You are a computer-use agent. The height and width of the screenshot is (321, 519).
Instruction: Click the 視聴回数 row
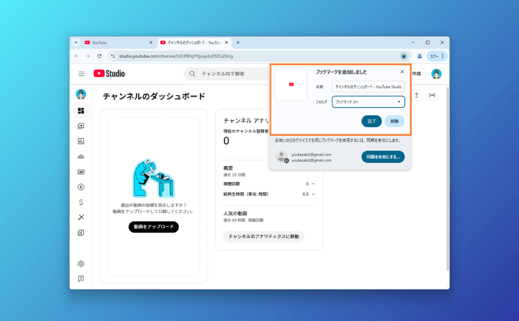click(x=269, y=184)
